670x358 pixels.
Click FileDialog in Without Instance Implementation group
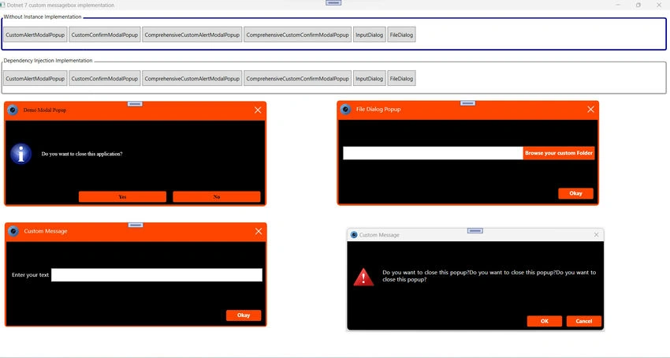(401, 35)
